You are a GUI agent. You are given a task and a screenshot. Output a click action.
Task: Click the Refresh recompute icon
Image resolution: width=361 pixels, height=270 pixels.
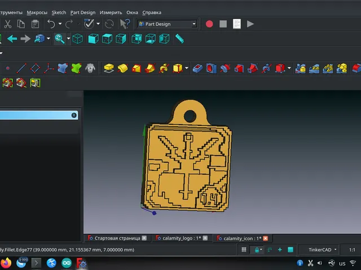tap(109, 24)
